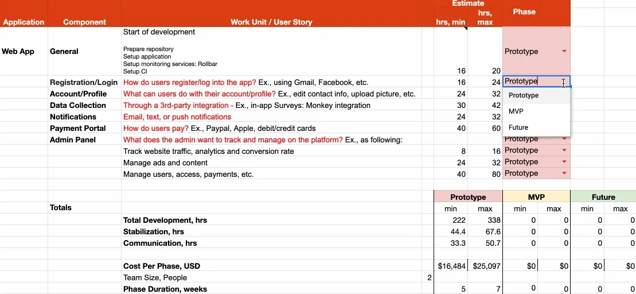
Task: Select the Stabilization min value 44.4
Action: click(x=451, y=232)
